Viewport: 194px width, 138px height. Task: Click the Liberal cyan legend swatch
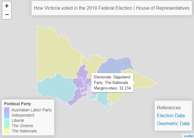pos(7,120)
